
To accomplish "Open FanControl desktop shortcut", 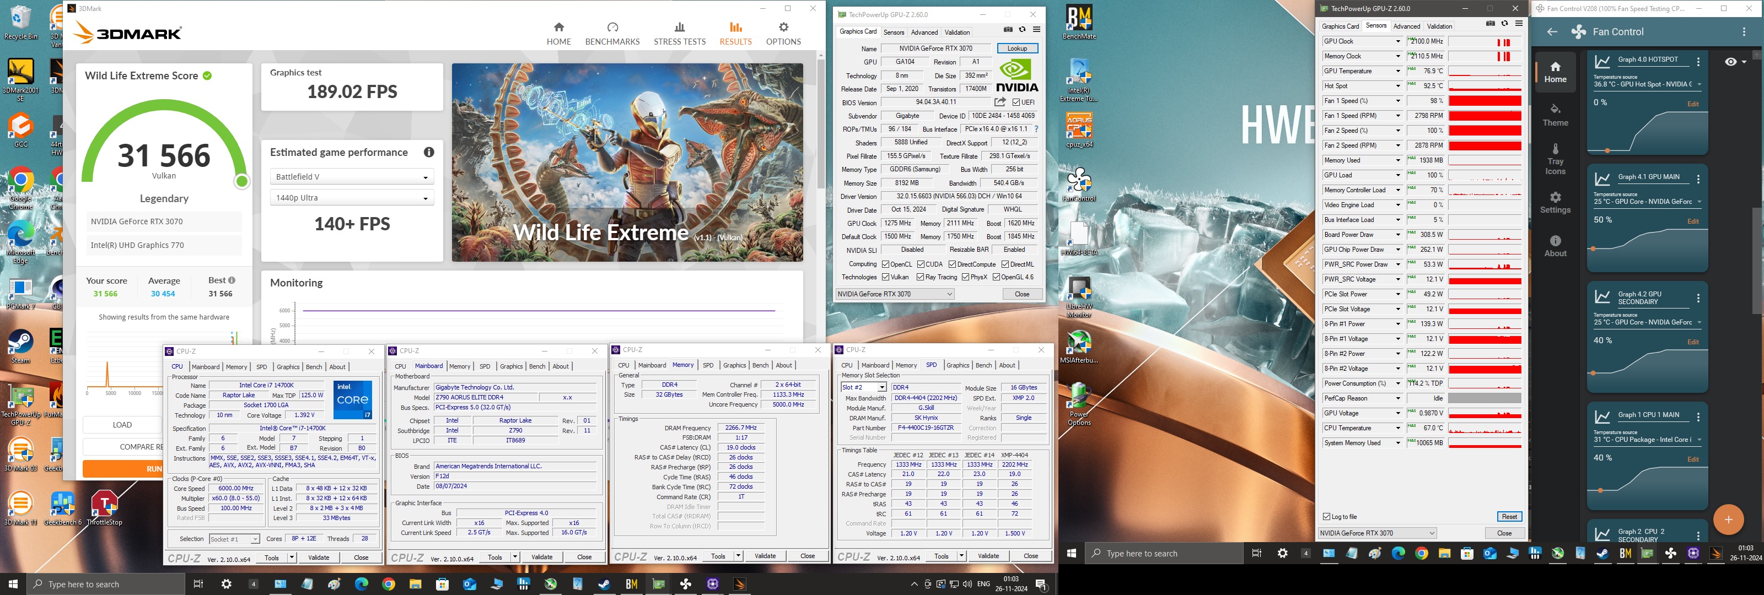I will (x=1079, y=185).
